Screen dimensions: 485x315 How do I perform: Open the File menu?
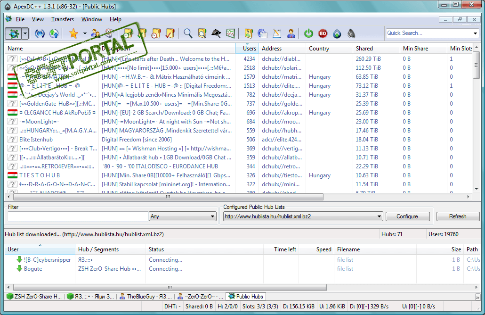click(20, 19)
